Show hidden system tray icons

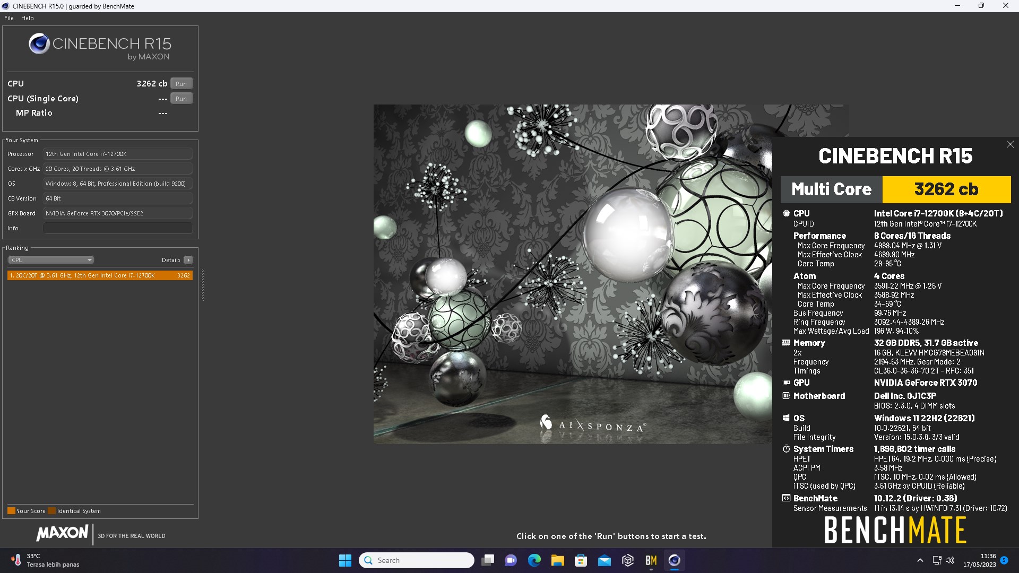[x=920, y=560]
